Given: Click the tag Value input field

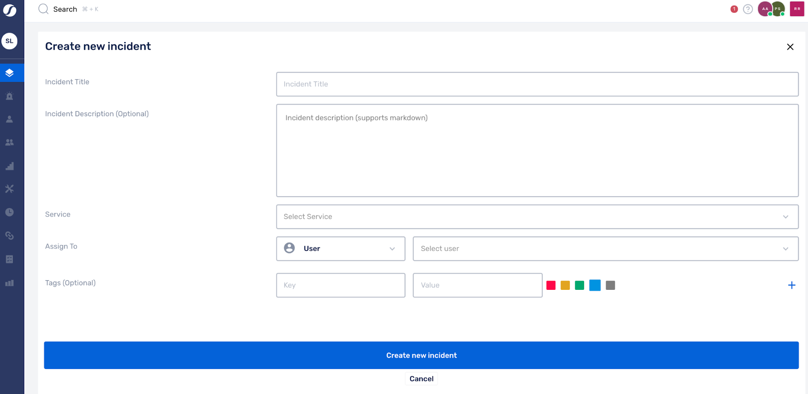Looking at the screenshot, I should (x=477, y=285).
